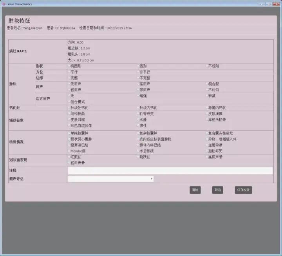Choose 非平行 orientation
Screen dimensions: 282x256
tap(138, 72)
